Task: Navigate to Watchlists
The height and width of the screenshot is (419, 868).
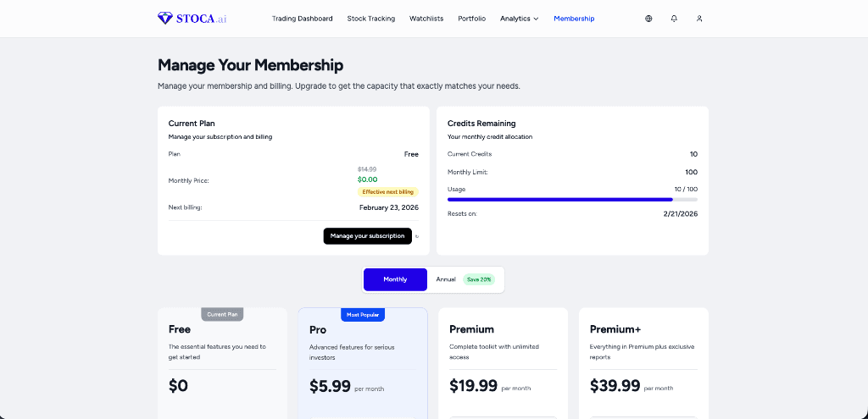Action: pos(426,19)
